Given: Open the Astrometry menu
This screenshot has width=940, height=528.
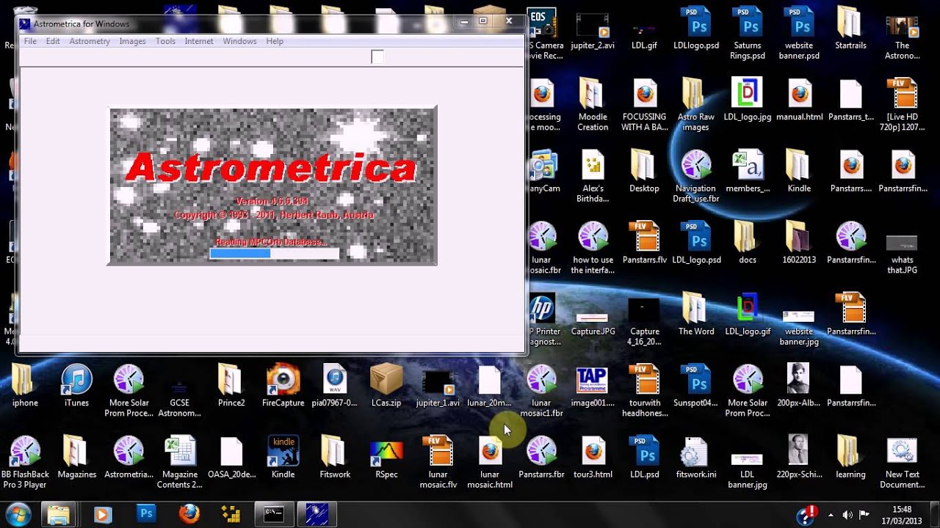Looking at the screenshot, I should point(90,41).
